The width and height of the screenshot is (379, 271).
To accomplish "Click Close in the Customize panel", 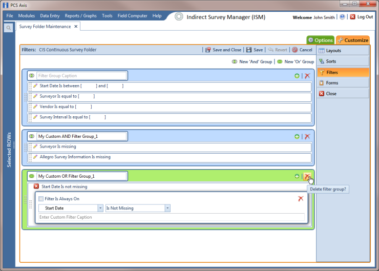I will (343, 94).
